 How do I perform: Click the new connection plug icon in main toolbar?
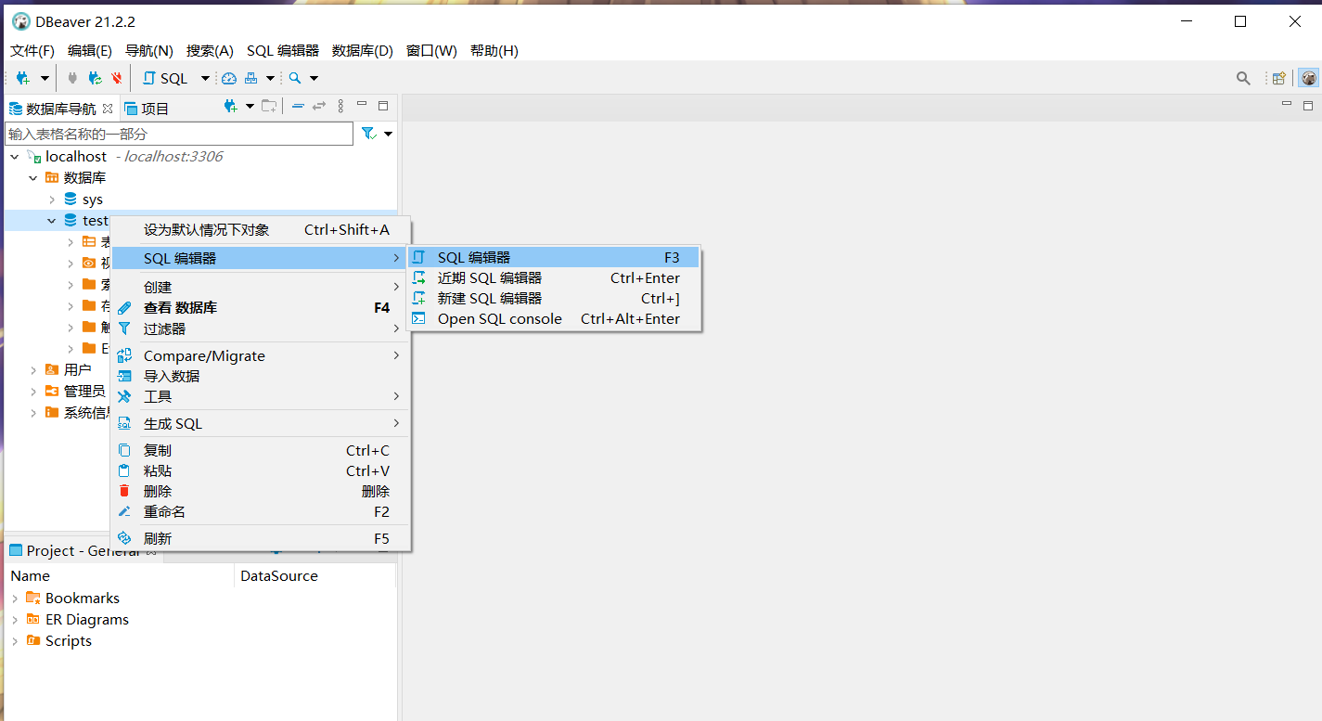pos(22,79)
